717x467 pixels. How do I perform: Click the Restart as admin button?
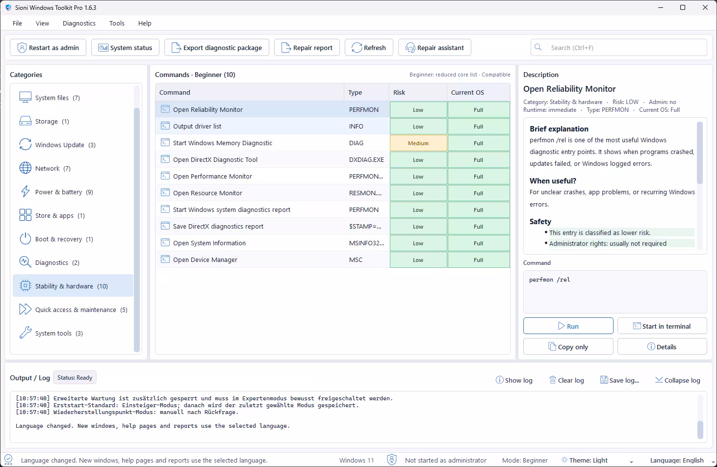point(48,48)
